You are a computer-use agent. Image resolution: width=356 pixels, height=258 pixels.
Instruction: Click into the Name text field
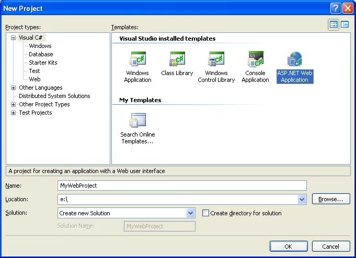[182, 186]
